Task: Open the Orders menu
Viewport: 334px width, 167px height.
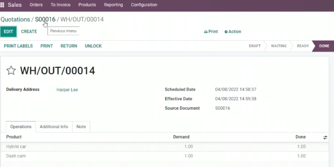Action: [x=36, y=5]
